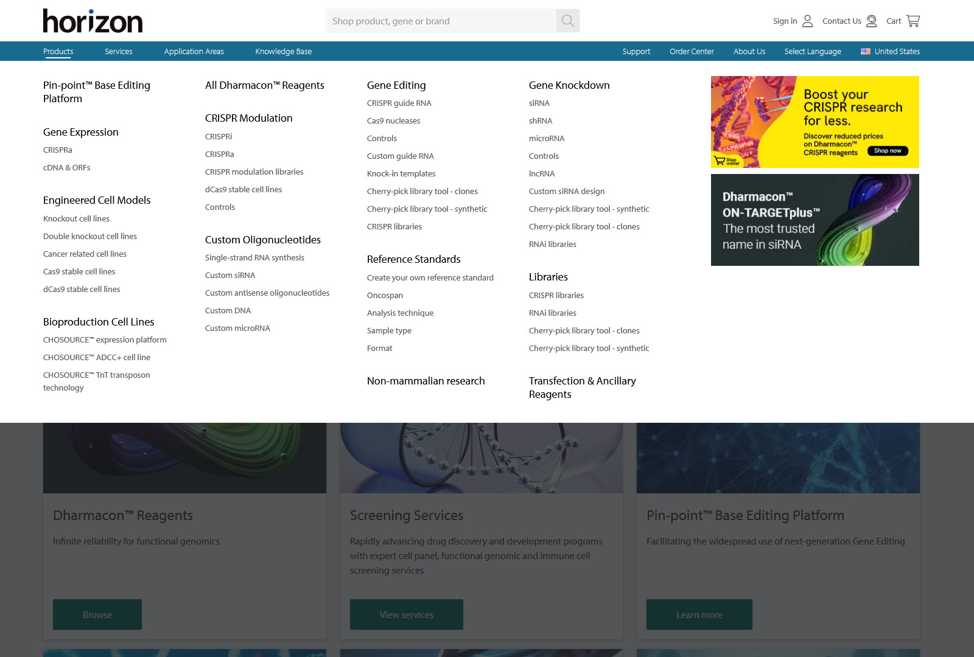Open the Products menu
This screenshot has height=657, width=974.
[x=58, y=52]
